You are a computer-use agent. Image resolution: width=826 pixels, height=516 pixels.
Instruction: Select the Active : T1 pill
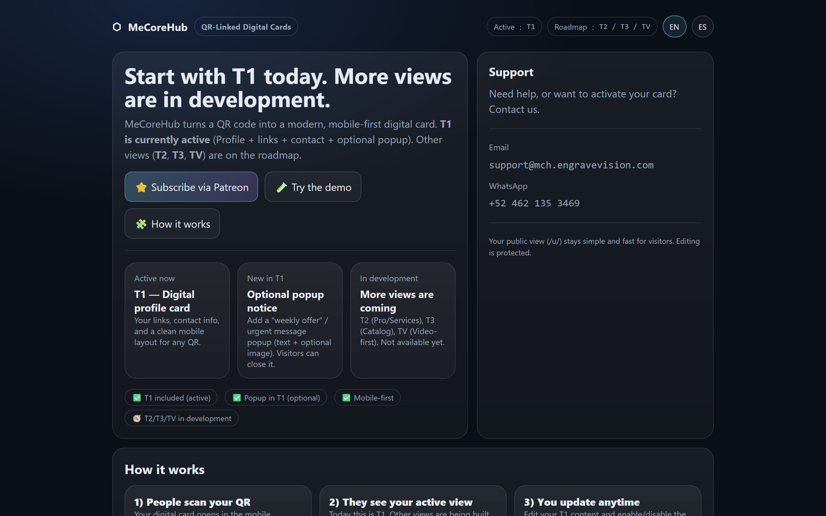click(x=514, y=27)
